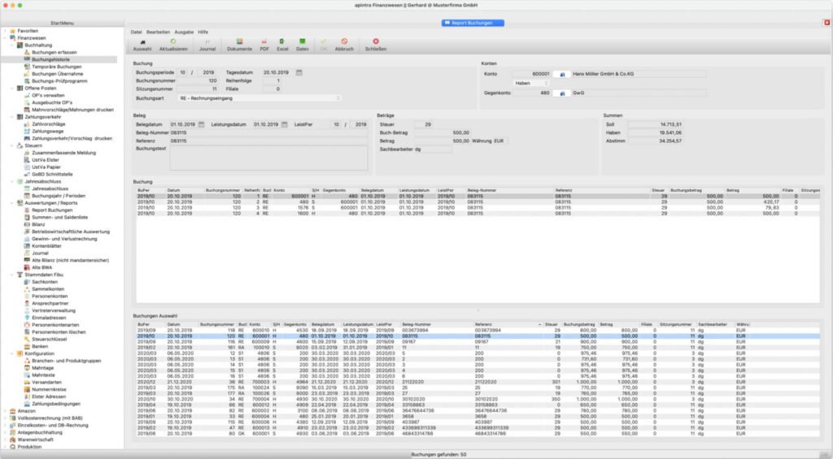
Task: Open Amazon module in sidebar
Action: click(x=26, y=411)
